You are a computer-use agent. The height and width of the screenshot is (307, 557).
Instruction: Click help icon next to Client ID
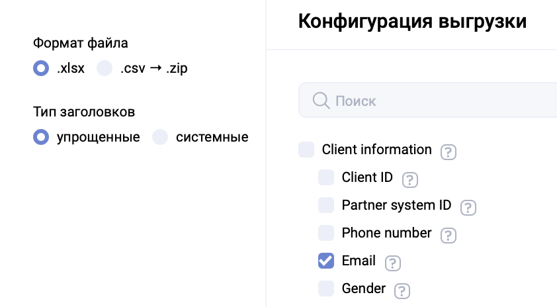click(410, 179)
